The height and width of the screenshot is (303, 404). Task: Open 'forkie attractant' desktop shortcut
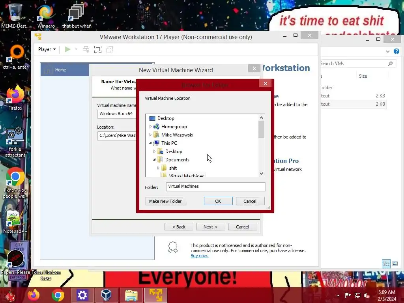coord(15,142)
